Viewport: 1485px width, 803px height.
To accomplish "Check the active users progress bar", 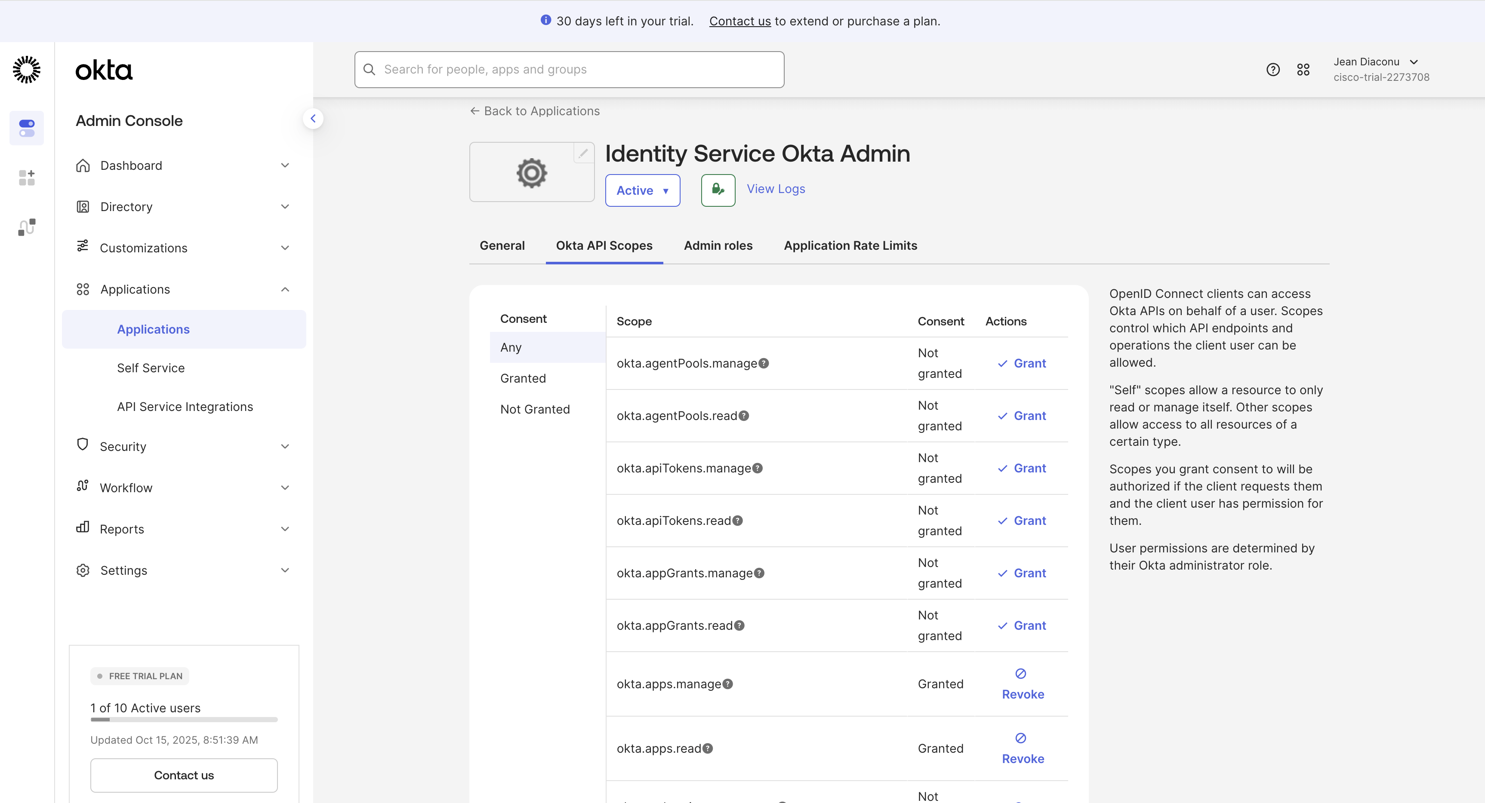I will pos(183,720).
